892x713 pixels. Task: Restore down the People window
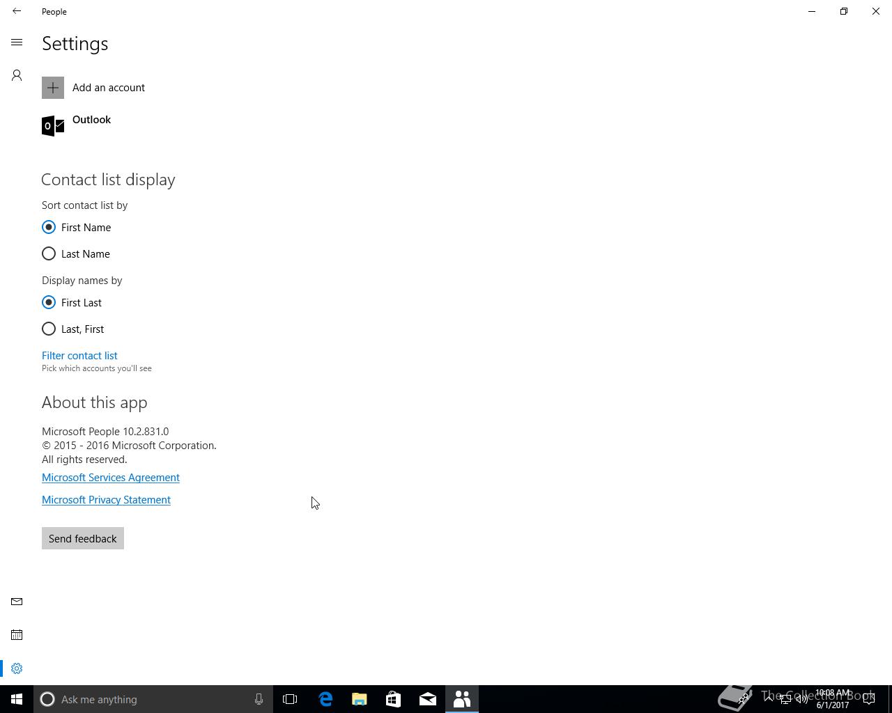click(844, 11)
